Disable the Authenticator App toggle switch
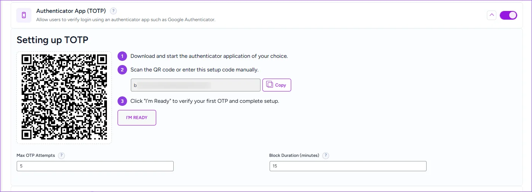 coord(508,15)
